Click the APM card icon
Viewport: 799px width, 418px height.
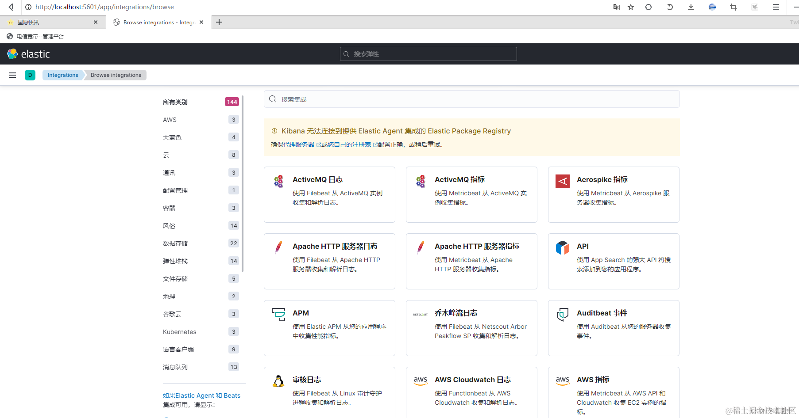click(278, 315)
